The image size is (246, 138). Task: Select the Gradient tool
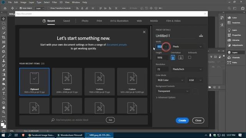click(x=3, y=75)
